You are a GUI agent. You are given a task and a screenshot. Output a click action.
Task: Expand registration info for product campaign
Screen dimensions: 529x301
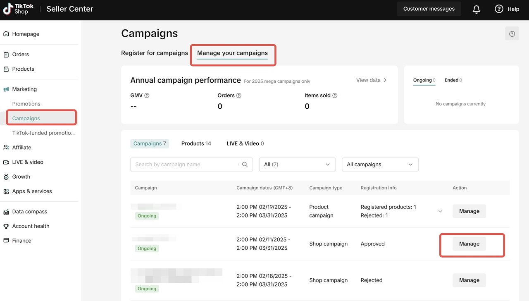pyautogui.click(x=441, y=211)
